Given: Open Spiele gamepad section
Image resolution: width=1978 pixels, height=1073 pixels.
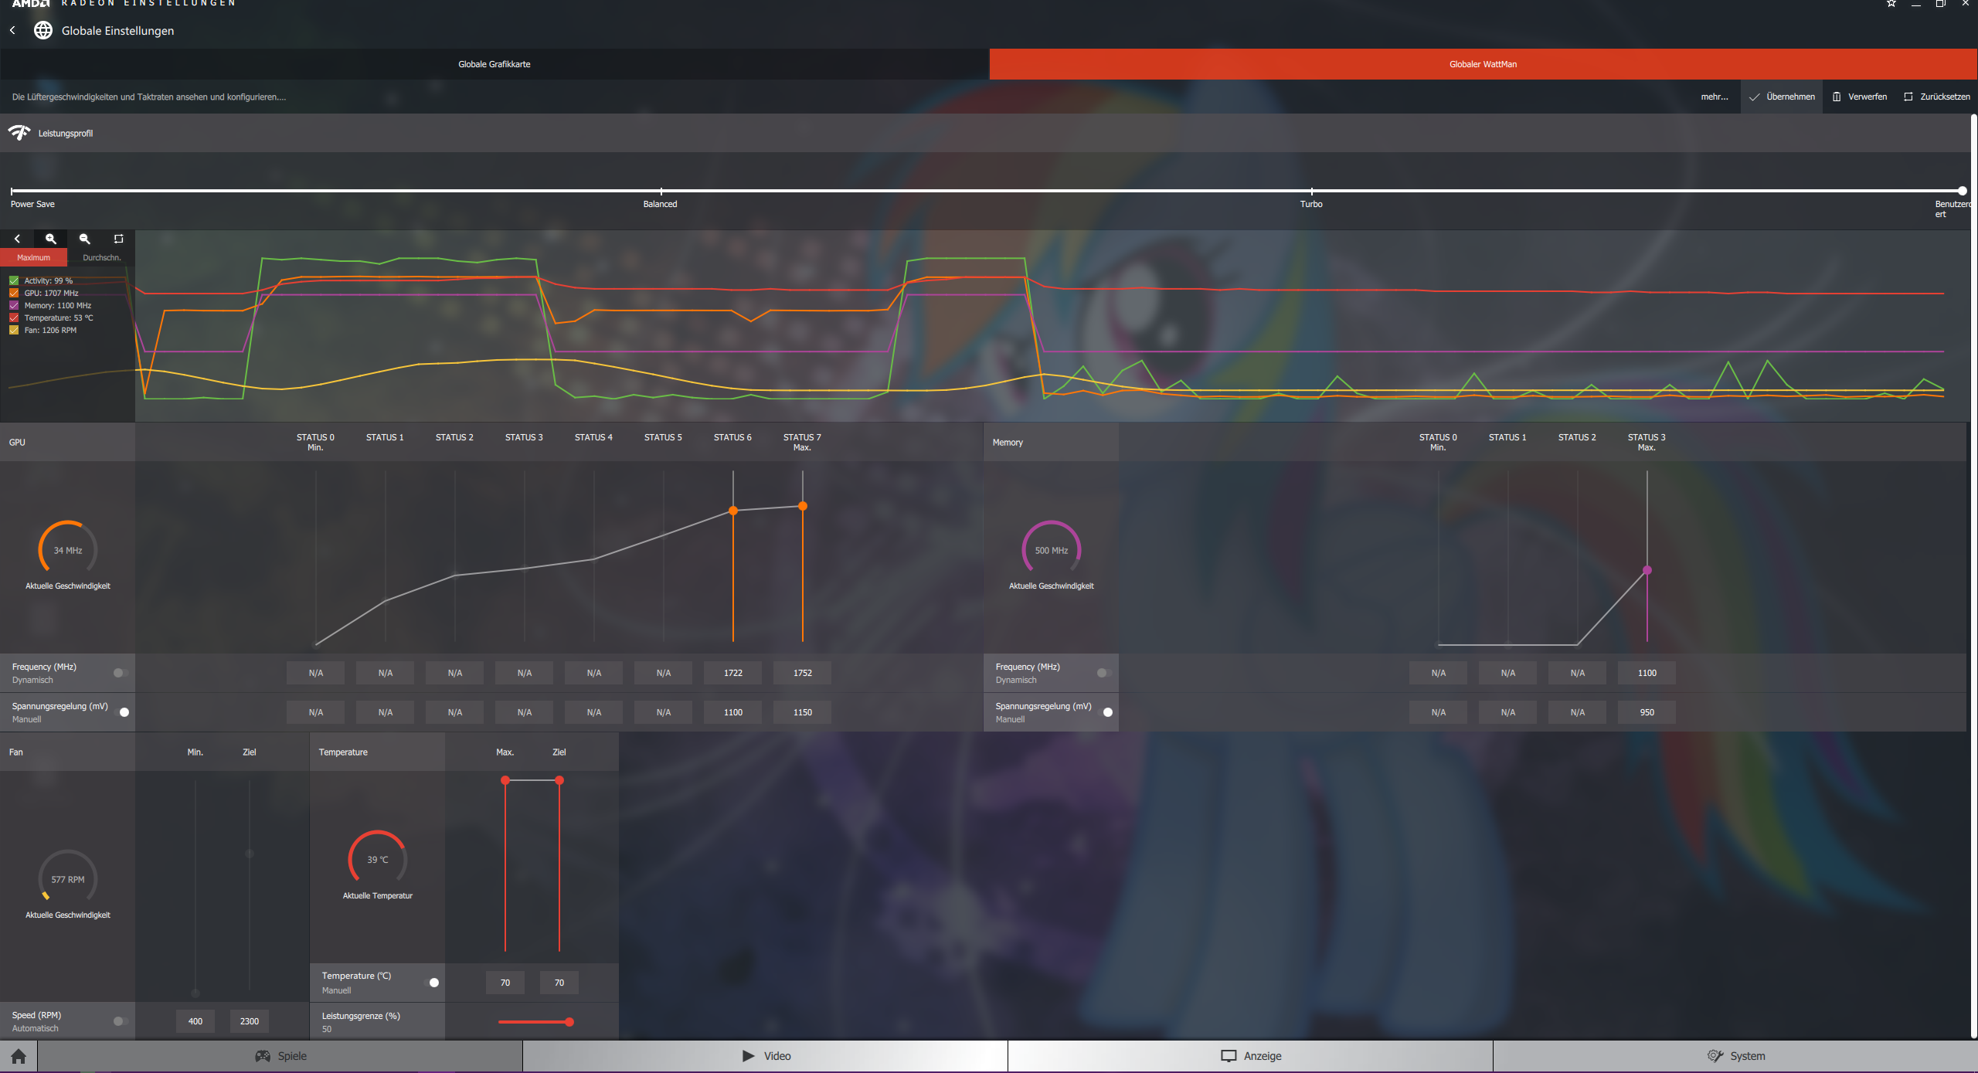Looking at the screenshot, I should coord(281,1056).
